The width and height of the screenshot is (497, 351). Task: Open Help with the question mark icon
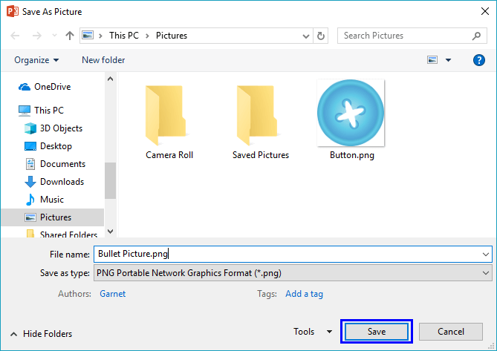(x=479, y=60)
